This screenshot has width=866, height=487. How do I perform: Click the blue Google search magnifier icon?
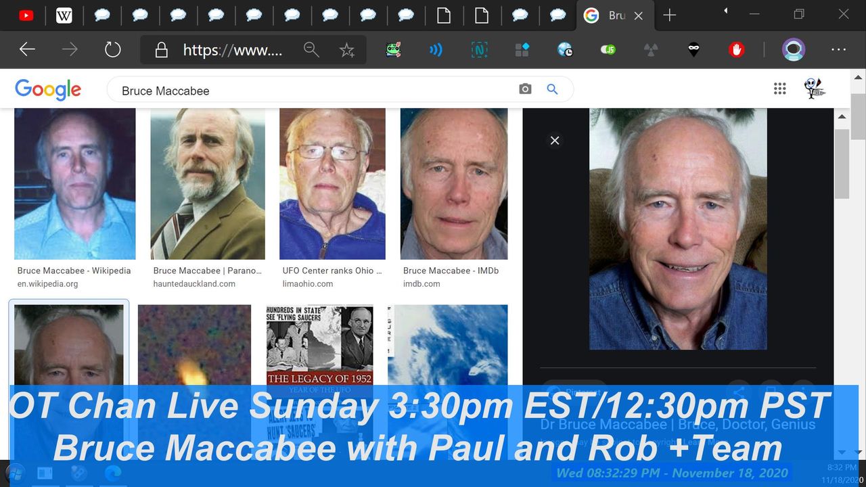coord(552,89)
